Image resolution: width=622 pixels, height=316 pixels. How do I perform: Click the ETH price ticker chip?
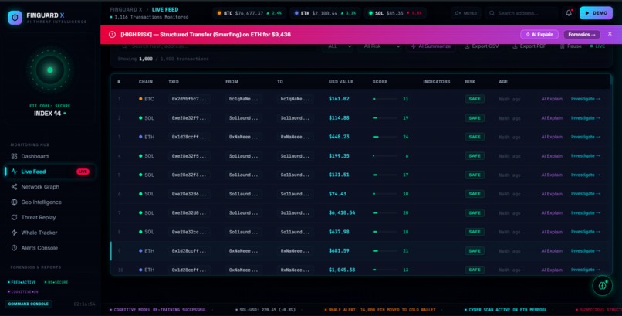point(325,13)
